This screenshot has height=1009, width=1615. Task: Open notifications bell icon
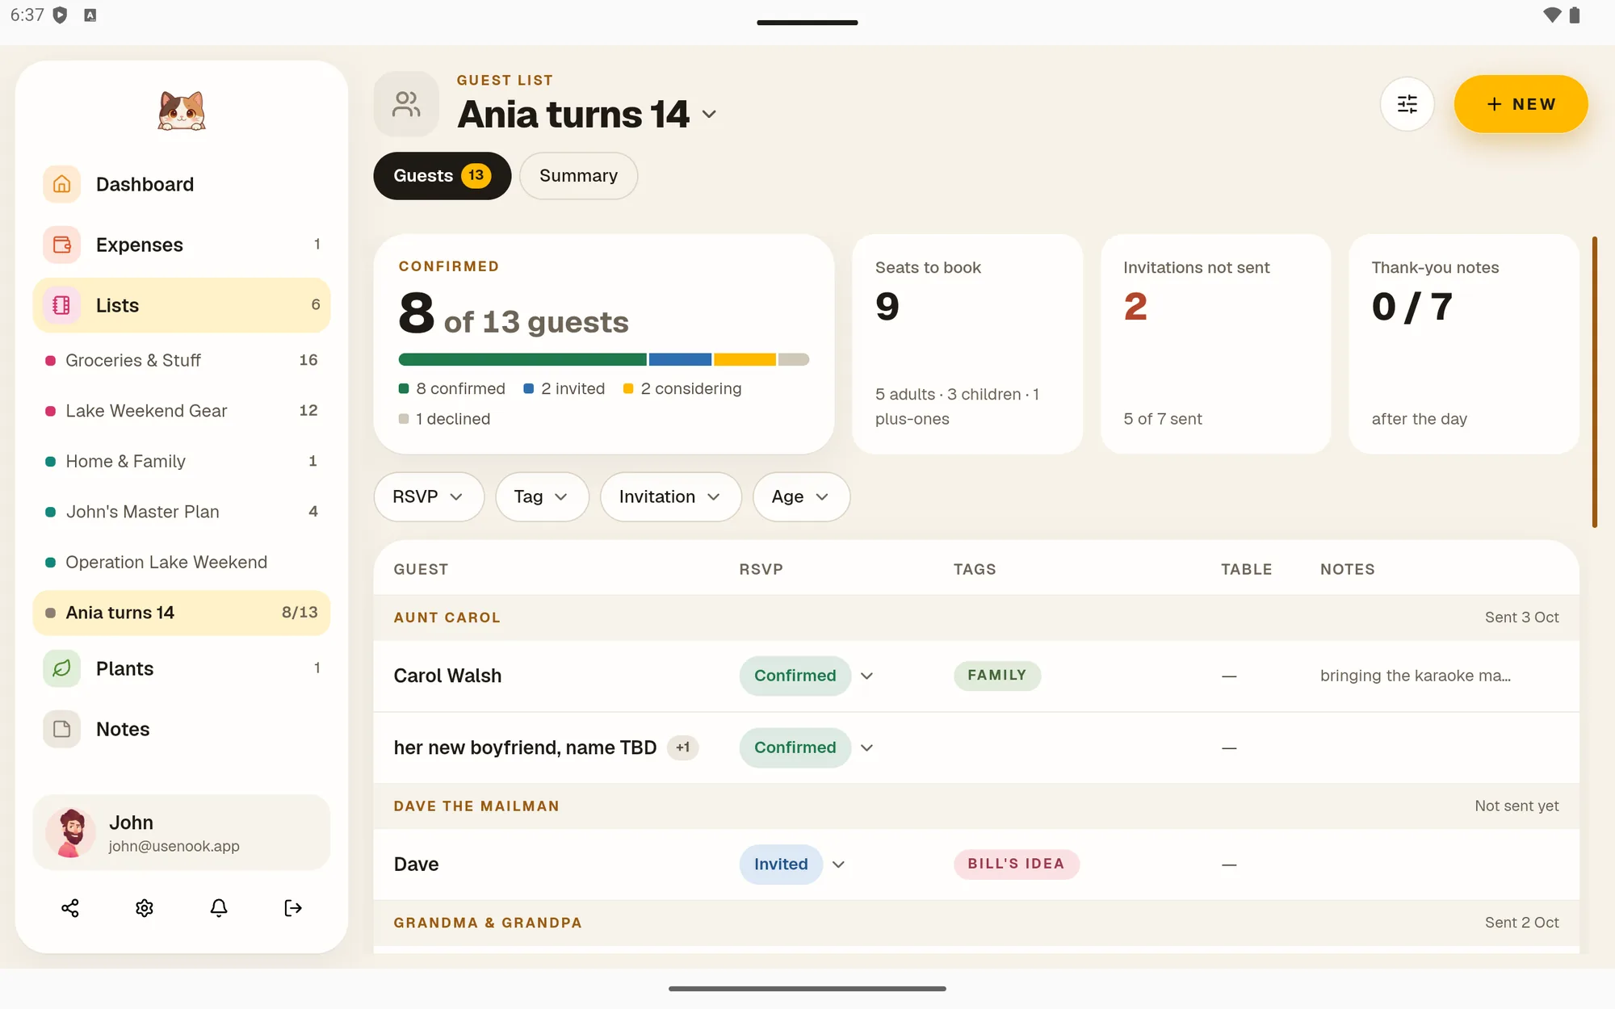coord(219,908)
